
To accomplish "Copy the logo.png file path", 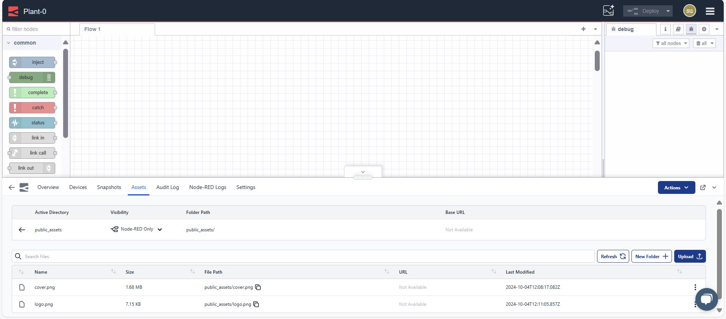I will (x=256, y=304).
